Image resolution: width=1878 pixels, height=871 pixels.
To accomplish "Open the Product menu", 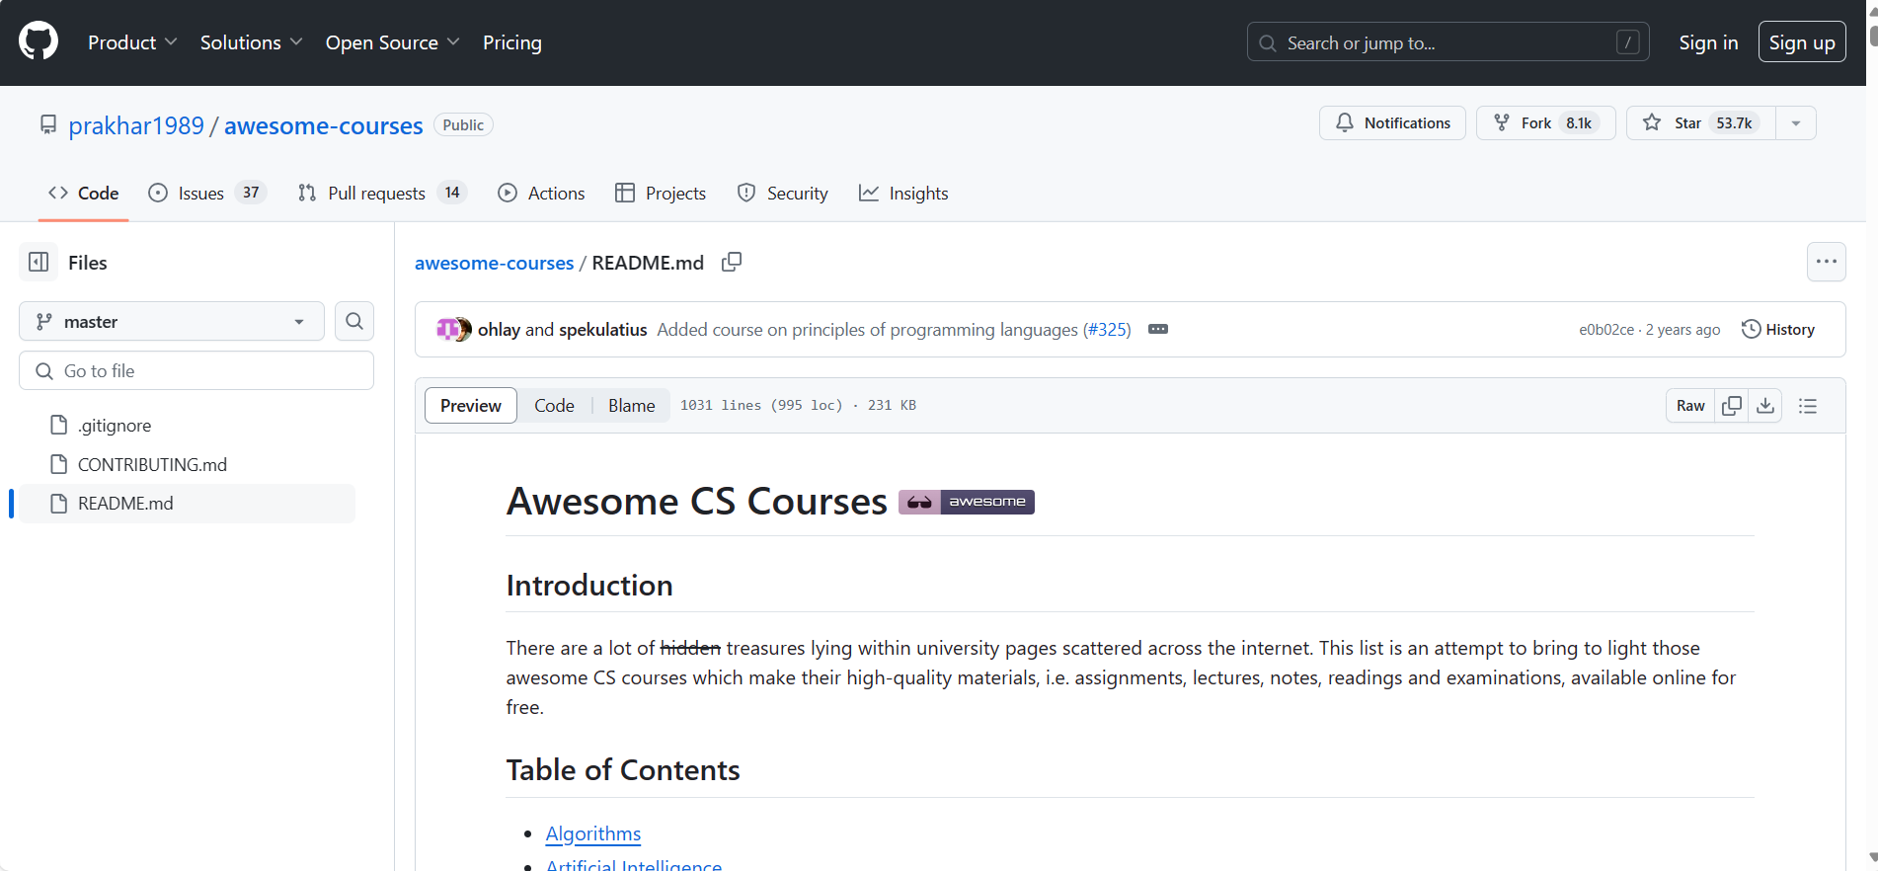I will tap(132, 42).
